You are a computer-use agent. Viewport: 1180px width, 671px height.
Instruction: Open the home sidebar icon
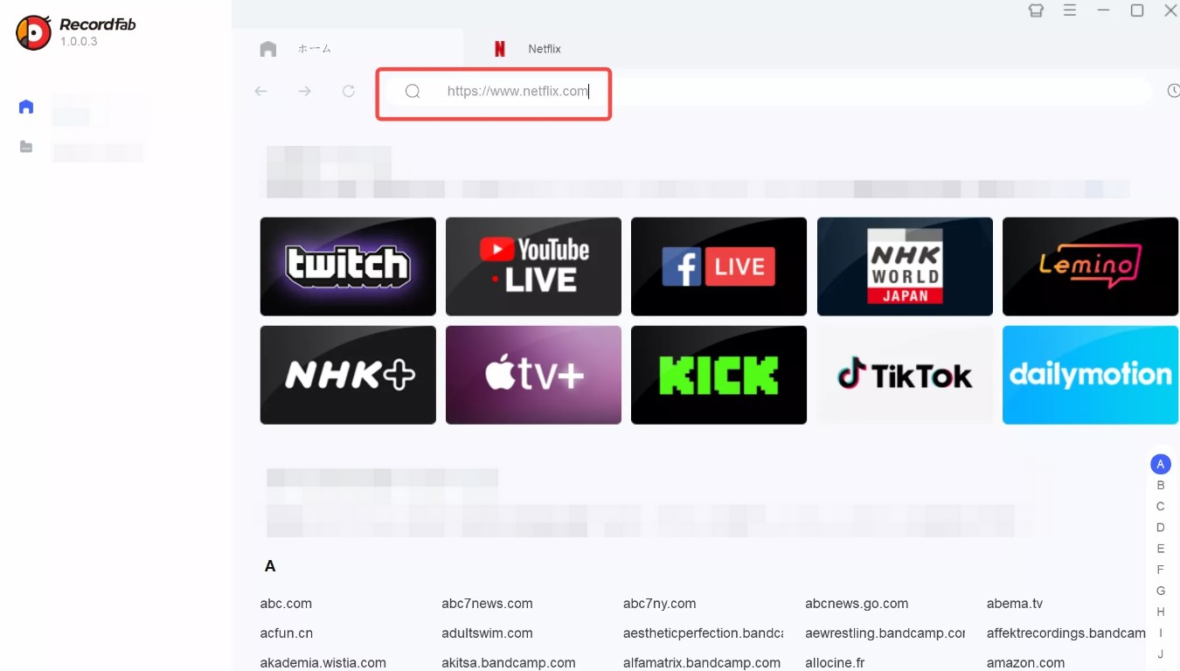(x=26, y=107)
